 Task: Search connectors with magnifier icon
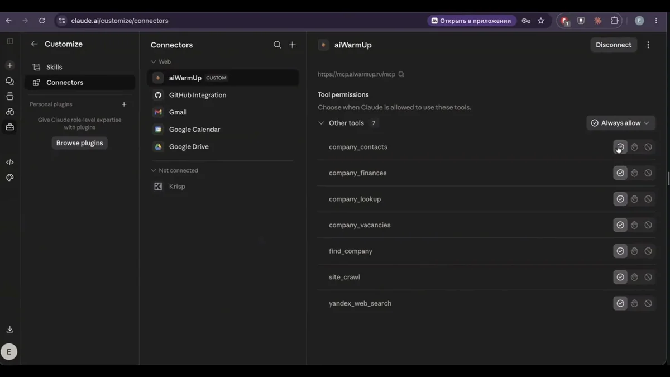[x=277, y=45]
